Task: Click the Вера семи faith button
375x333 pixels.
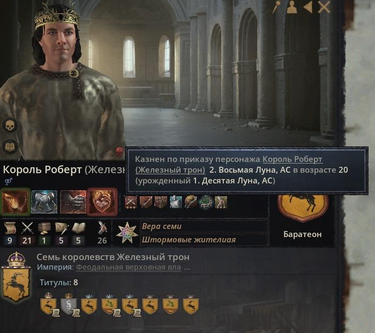Action: coord(204,226)
